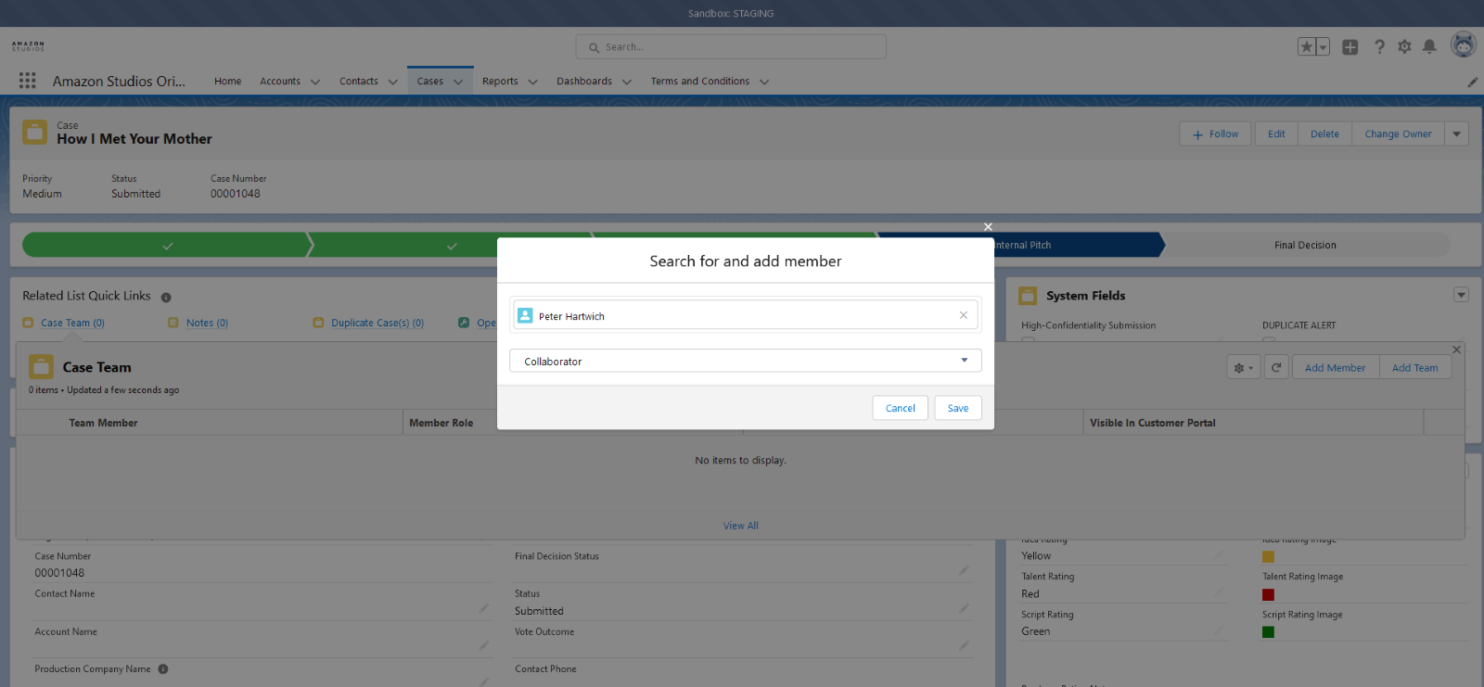Open the Reports tab
Viewport: 1484px width, 687px height.
(x=500, y=82)
